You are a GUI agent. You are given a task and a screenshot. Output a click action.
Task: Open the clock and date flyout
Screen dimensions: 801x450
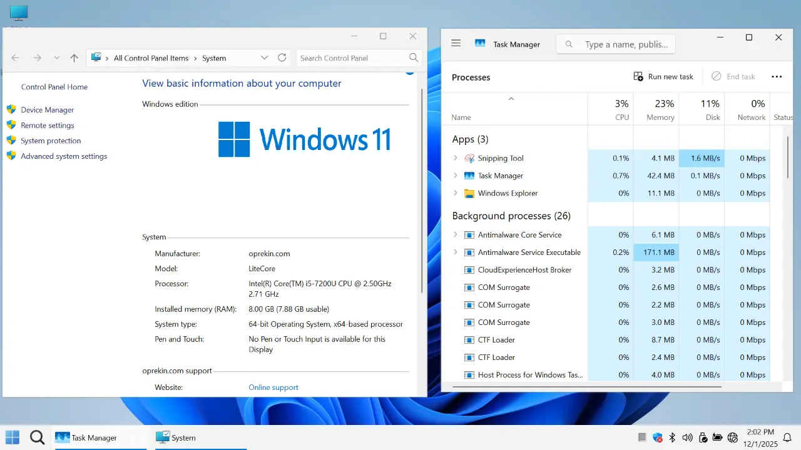(760, 437)
